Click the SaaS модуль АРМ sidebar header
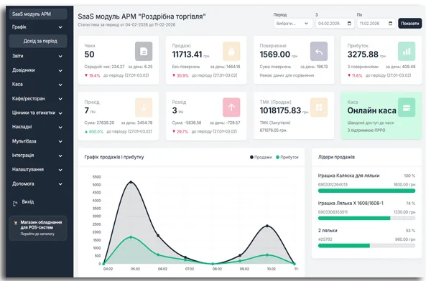Screen dimensions: 431x281 pos(38,14)
